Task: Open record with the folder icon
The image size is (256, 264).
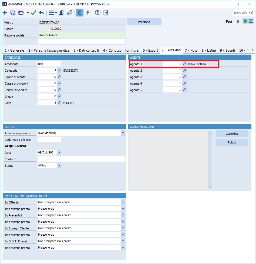Action: click(21, 13)
